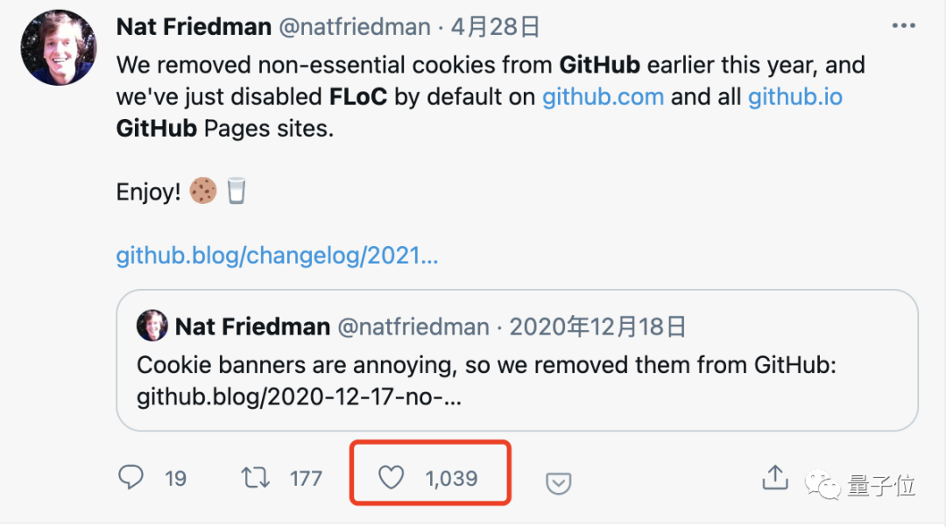946x527 pixels.
Task: Click the 4月28日 tweet date
Action: pos(495,27)
